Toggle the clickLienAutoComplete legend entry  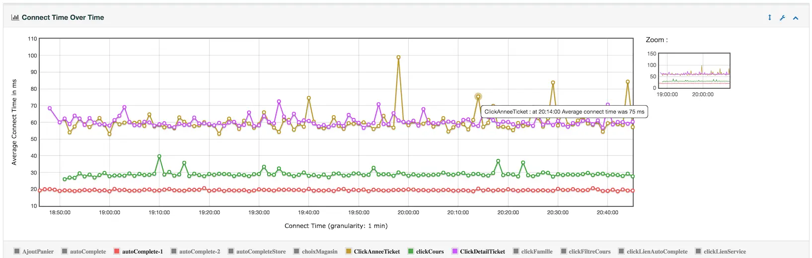tap(653, 252)
